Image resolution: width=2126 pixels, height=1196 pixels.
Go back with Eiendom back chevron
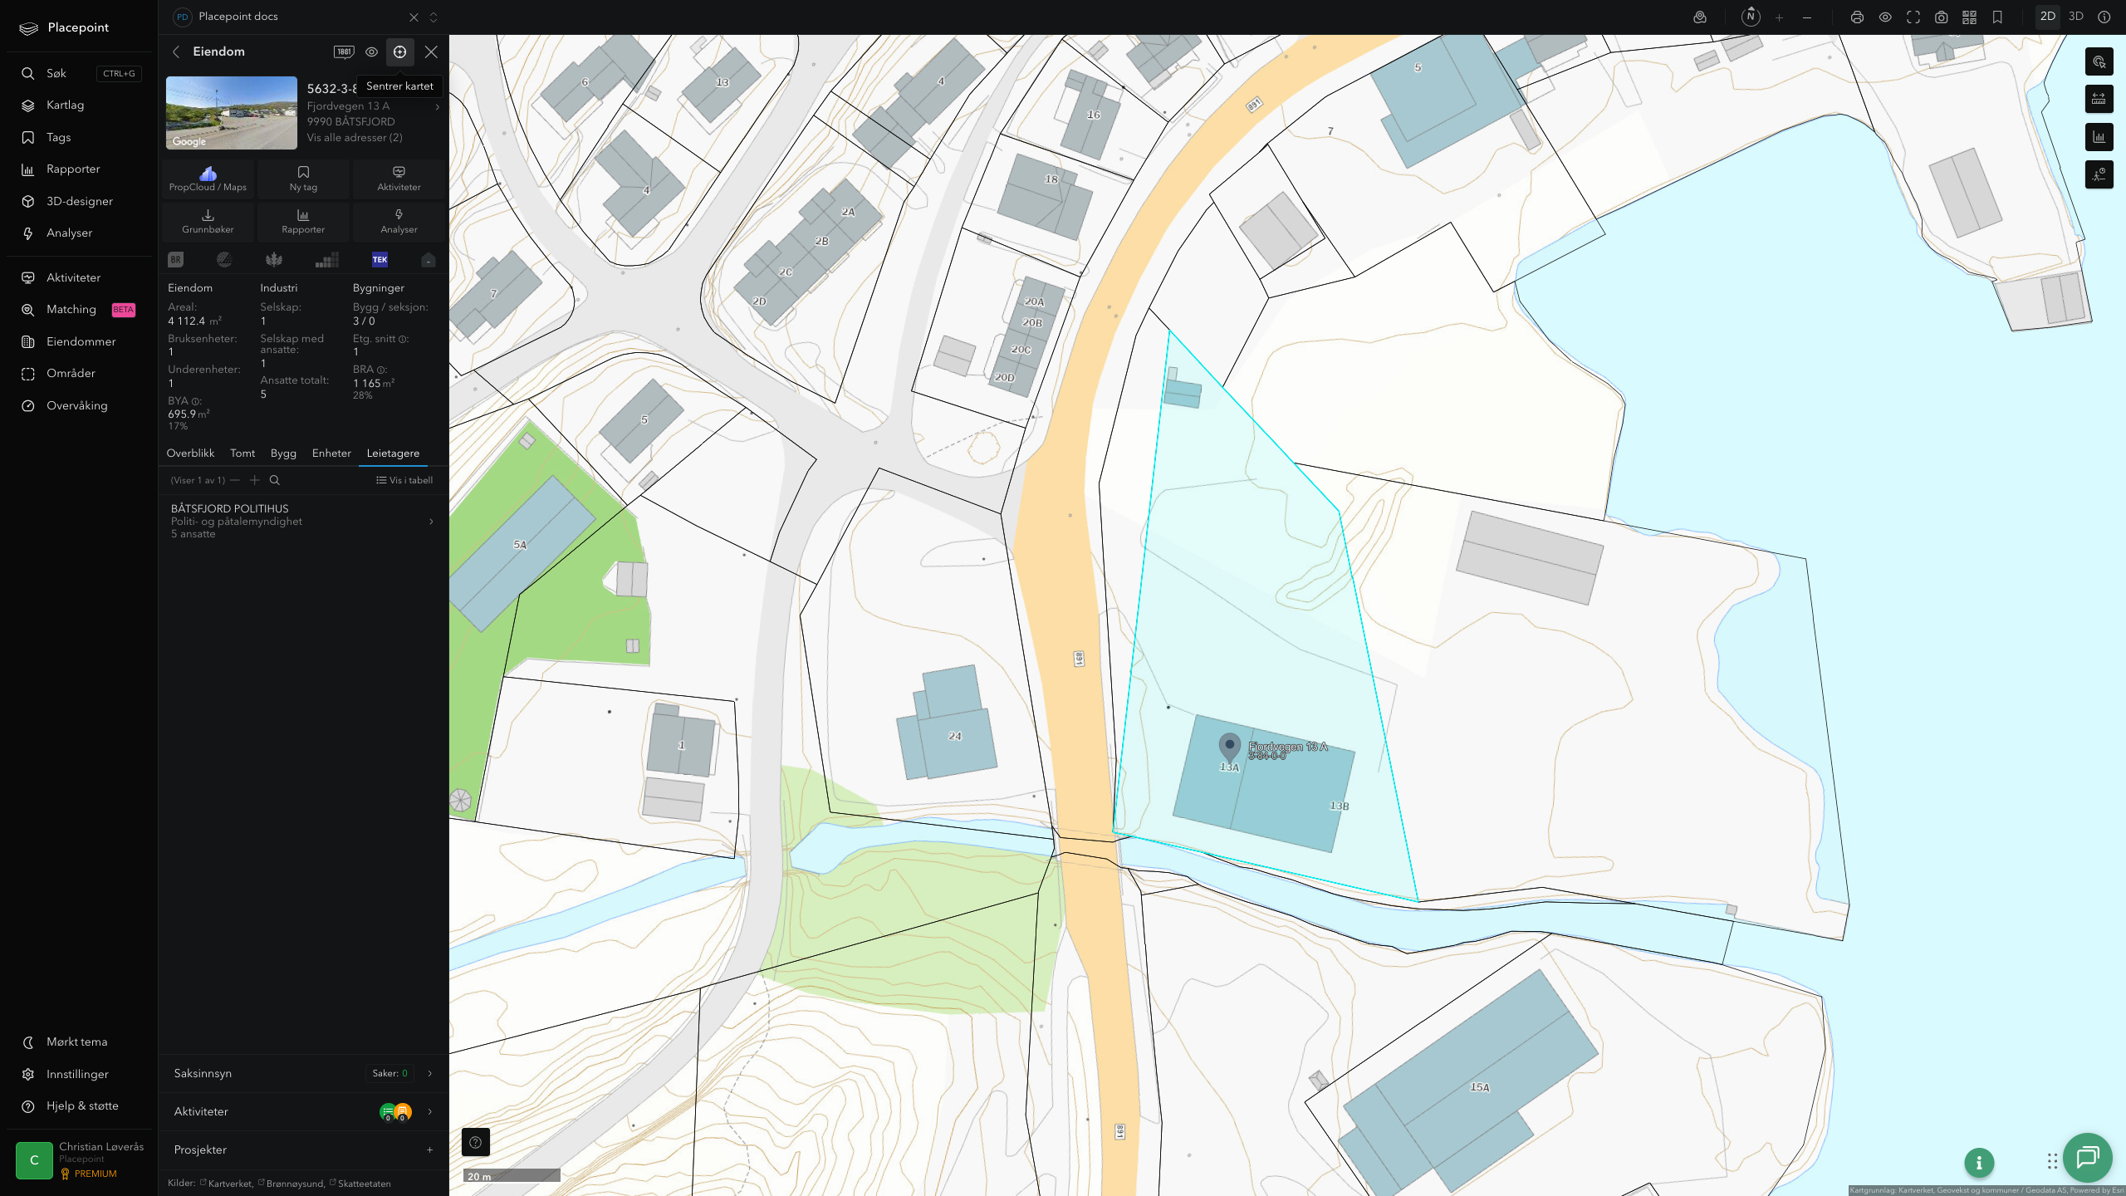coord(176,51)
